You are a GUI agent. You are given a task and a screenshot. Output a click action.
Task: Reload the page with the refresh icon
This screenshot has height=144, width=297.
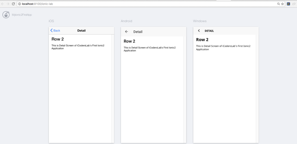pos(13,4)
